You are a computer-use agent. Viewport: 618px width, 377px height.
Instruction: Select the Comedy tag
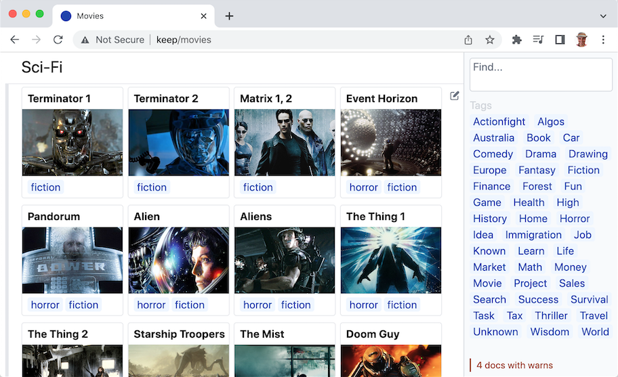point(493,154)
